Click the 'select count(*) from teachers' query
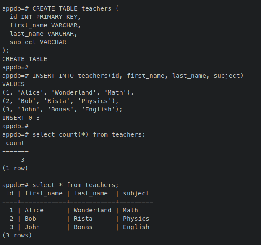The height and width of the screenshot is (245, 261). tap(89, 134)
